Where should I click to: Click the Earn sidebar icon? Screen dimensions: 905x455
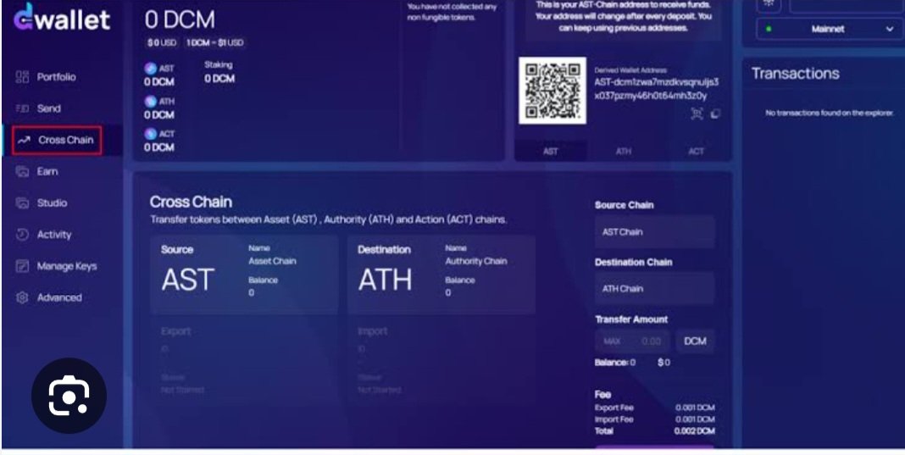point(22,171)
